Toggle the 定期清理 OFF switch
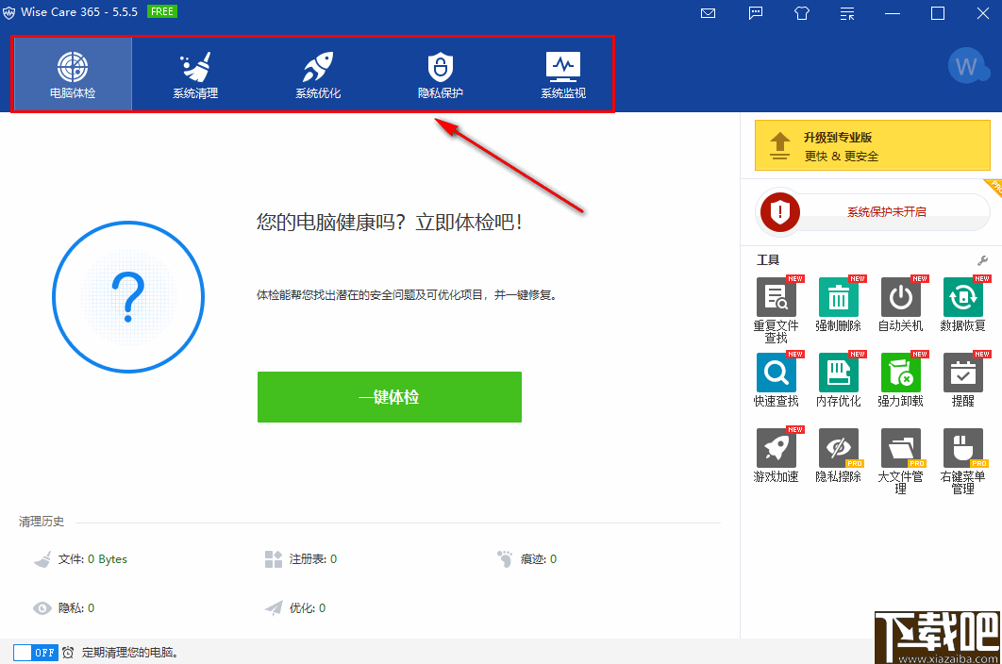Image resolution: width=1002 pixels, height=664 pixels. coord(36,653)
